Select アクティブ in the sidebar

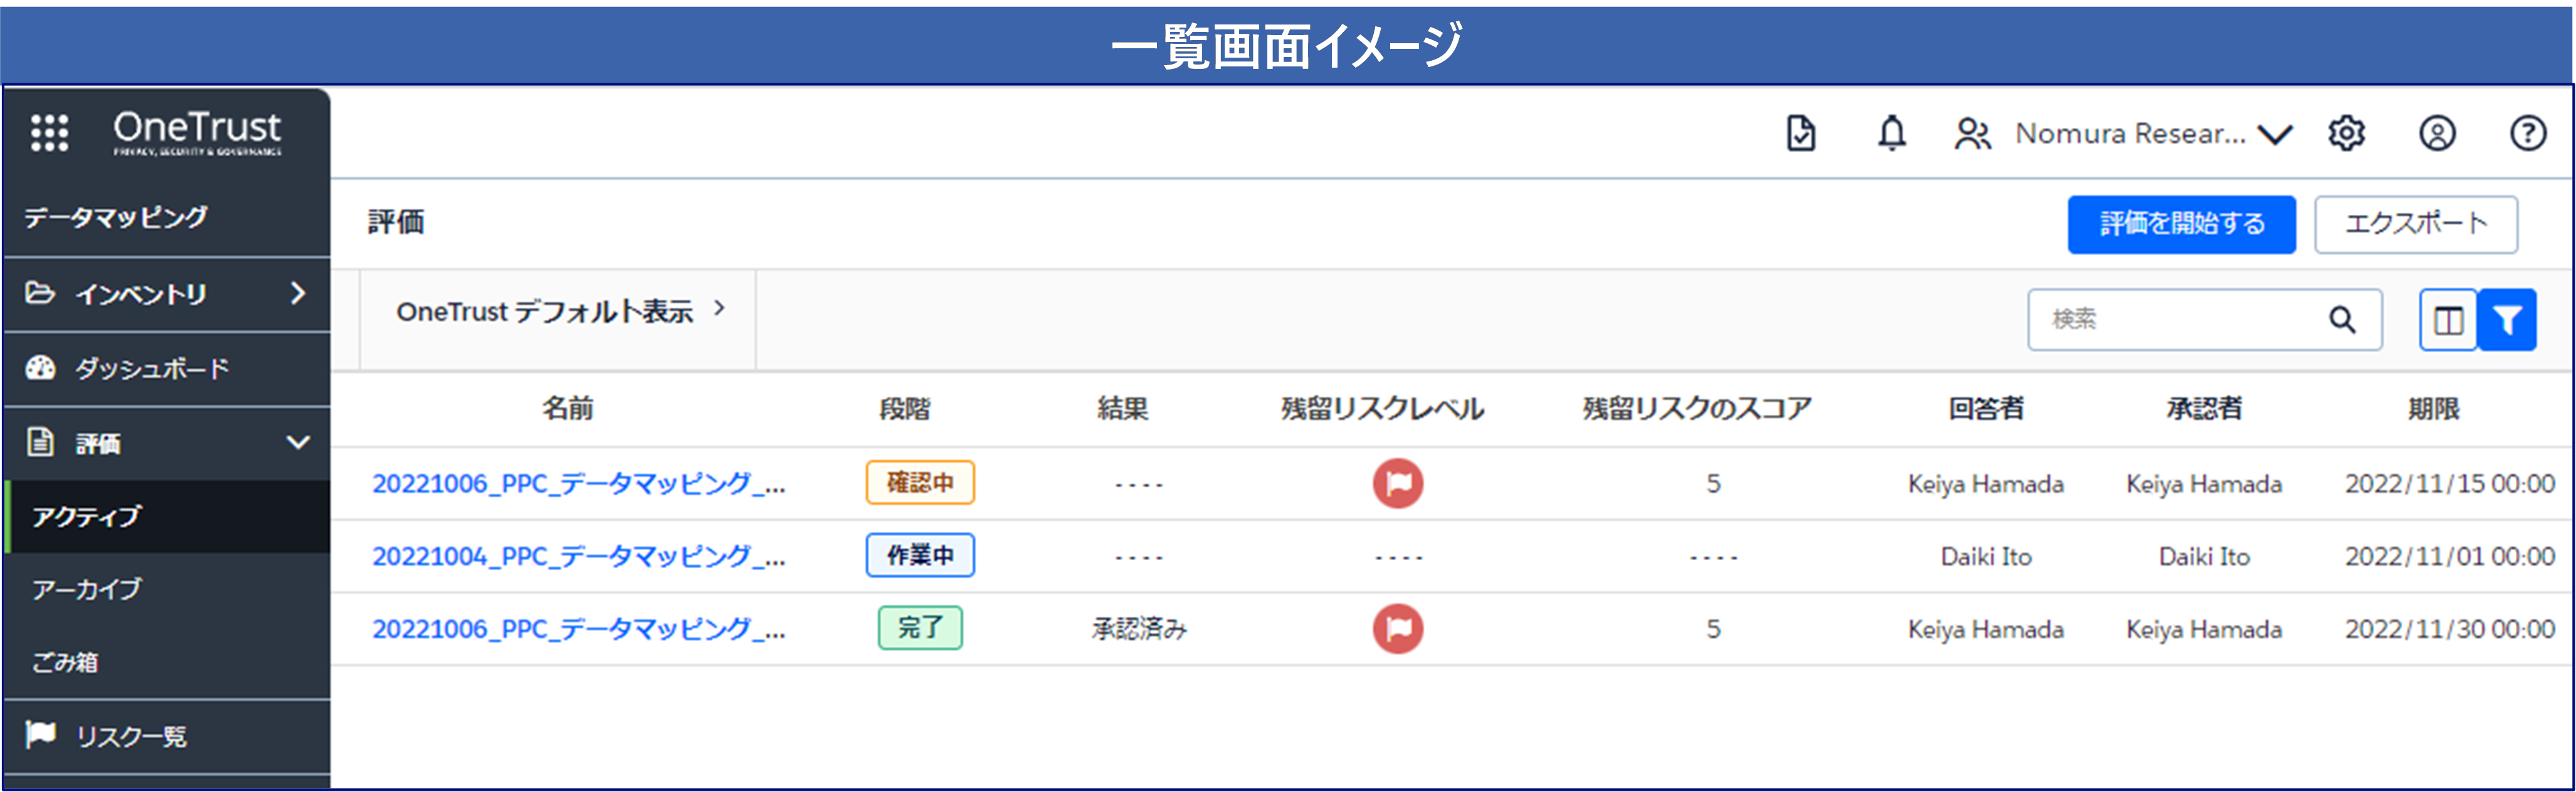coord(167,516)
